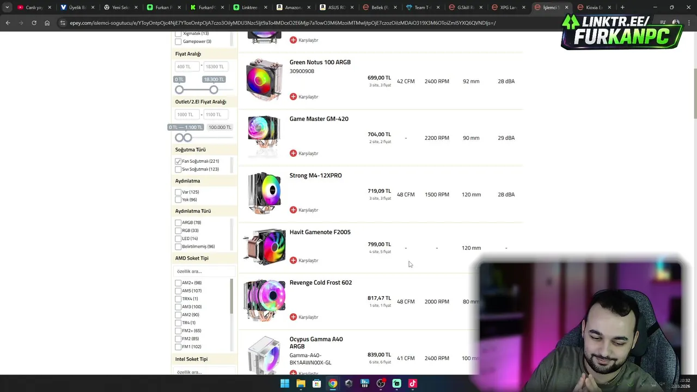Image resolution: width=697 pixels, height=392 pixels.
Task: View site information icon in address bar
Action: (63, 23)
